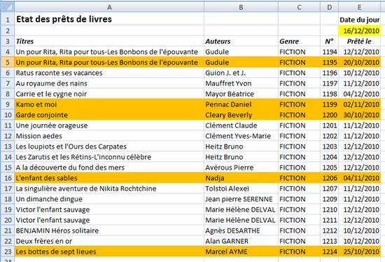Select date cell 25/10/2010
This screenshot has width=385, height=262.
[360, 251]
